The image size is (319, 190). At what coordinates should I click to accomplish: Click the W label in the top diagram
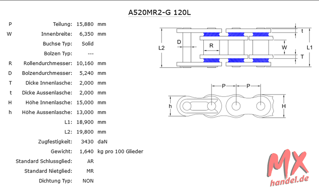tap(284, 47)
